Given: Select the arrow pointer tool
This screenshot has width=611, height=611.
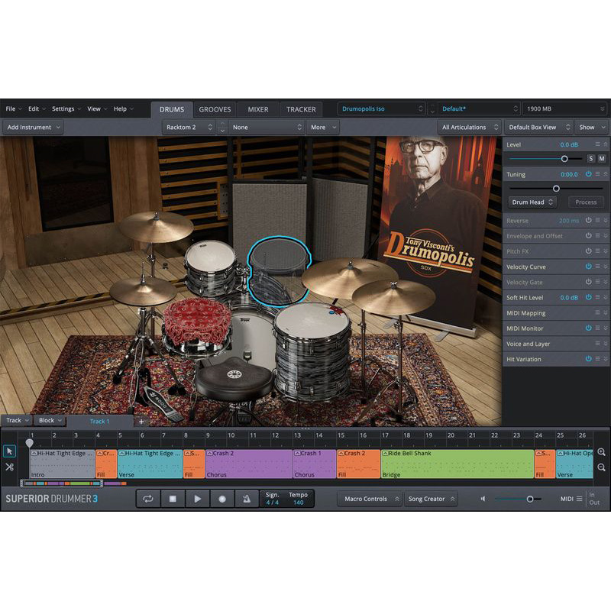Looking at the screenshot, I should (9, 451).
